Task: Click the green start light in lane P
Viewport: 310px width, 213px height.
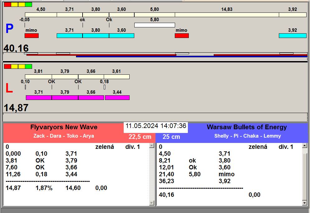Action: (28, 5)
